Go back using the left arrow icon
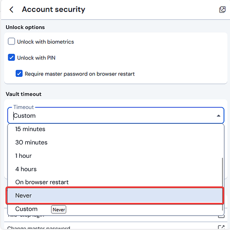Viewport: 230px width, 230px height. coord(11,10)
